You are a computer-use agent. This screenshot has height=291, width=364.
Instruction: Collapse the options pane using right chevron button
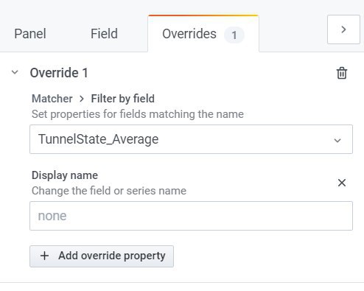[343, 29]
